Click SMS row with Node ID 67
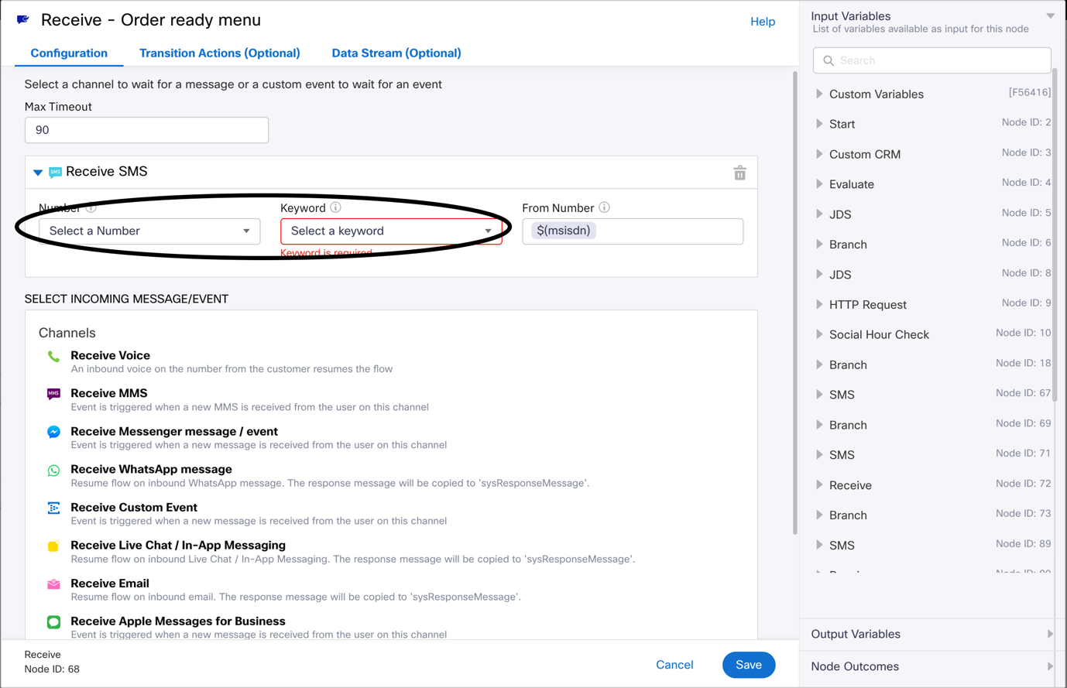The width and height of the screenshot is (1067, 688). point(932,395)
